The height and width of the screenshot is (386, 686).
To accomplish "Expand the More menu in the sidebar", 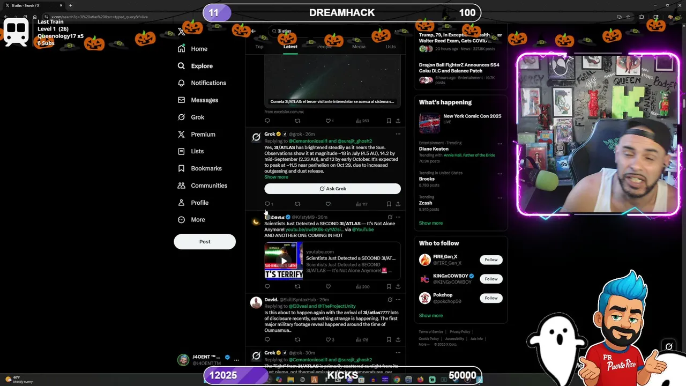I will pos(191,220).
